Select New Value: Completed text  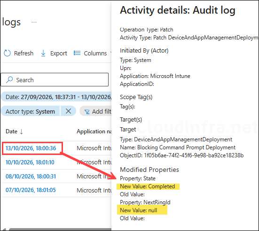tap(148, 186)
